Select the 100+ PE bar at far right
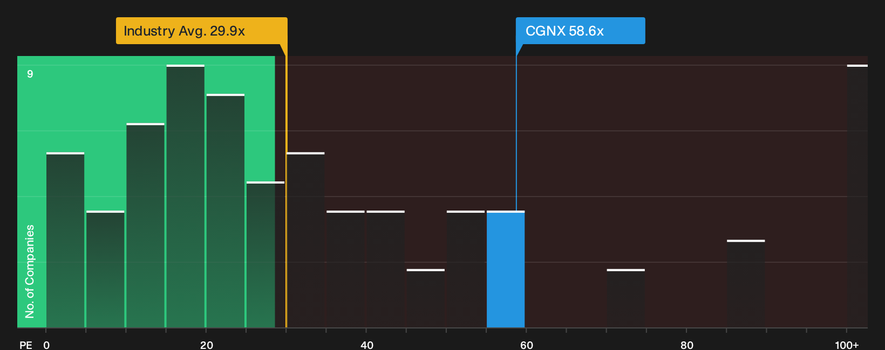This screenshot has height=350, width=885. click(x=857, y=196)
